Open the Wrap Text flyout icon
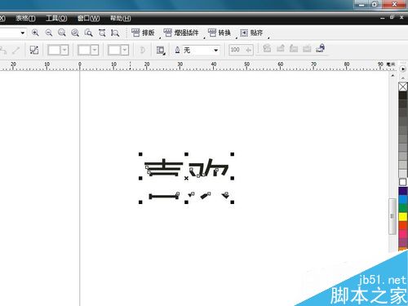The height and width of the screenshot is (306, 408). [161, 50]
